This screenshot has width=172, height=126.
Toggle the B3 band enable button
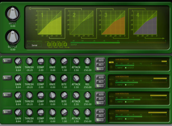[x=6, y=95]
